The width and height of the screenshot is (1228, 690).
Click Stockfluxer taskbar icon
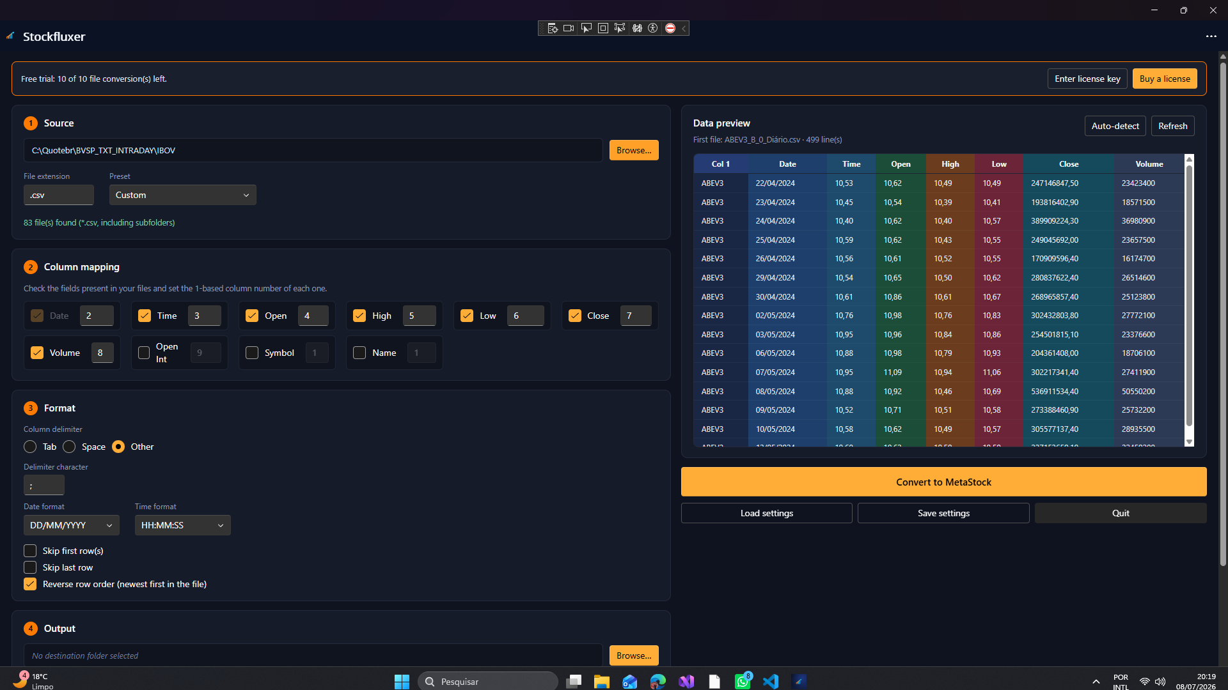(x=799, y=682)
